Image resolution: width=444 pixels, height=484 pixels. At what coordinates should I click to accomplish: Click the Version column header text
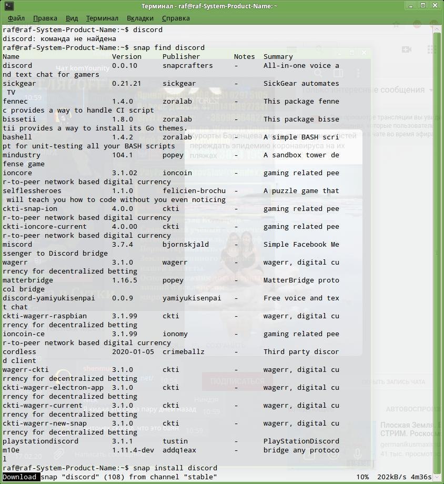(x=127, y=56)
